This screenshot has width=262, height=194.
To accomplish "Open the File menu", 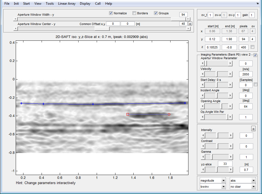I will tap(7, 4).
